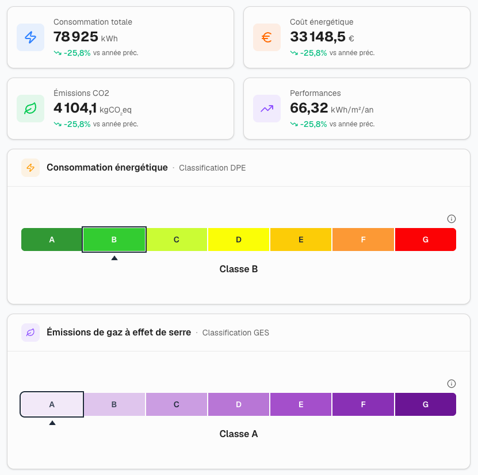Select DPE class A dark green segment
The width and height of the screenshot is (478, 475).
point(52,240)
